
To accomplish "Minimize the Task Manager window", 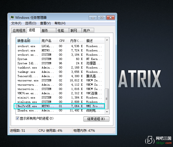I will tap(93, 18).
